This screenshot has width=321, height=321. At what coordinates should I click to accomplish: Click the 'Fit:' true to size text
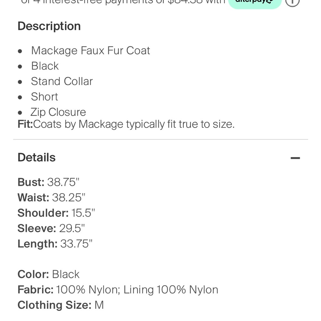126,124
